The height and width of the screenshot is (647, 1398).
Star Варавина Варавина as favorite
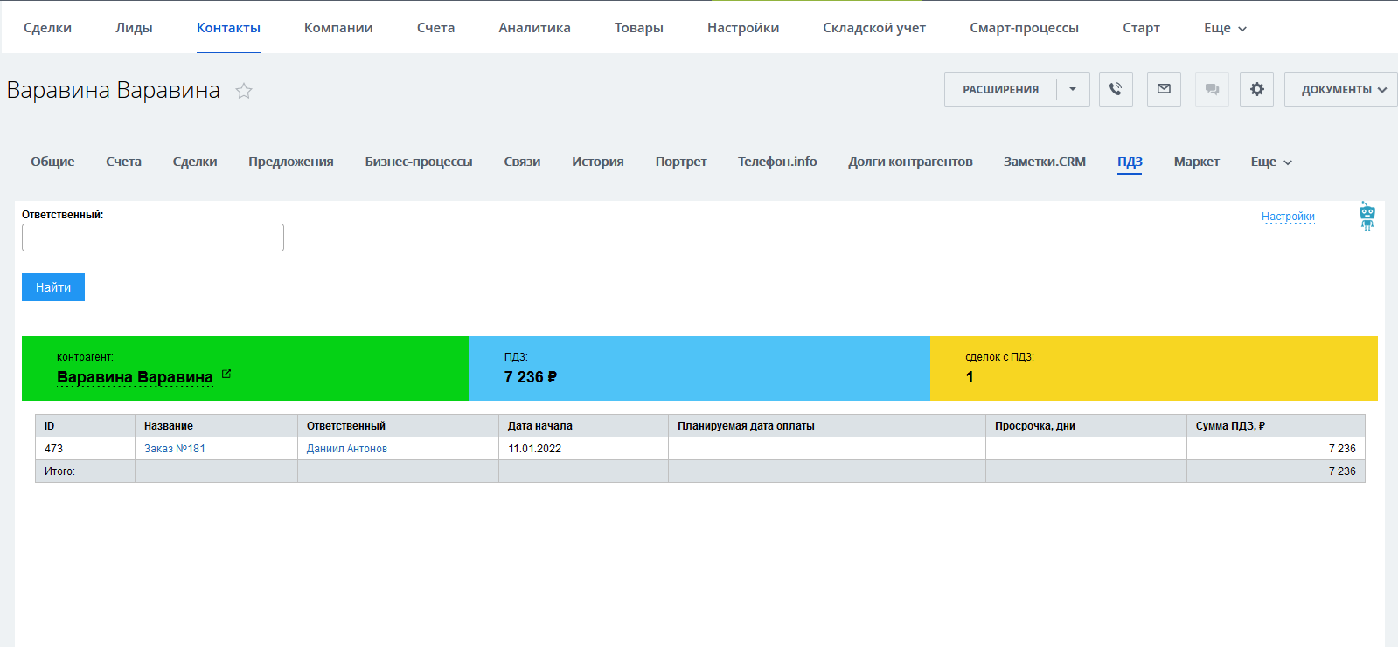click(244, 91)
